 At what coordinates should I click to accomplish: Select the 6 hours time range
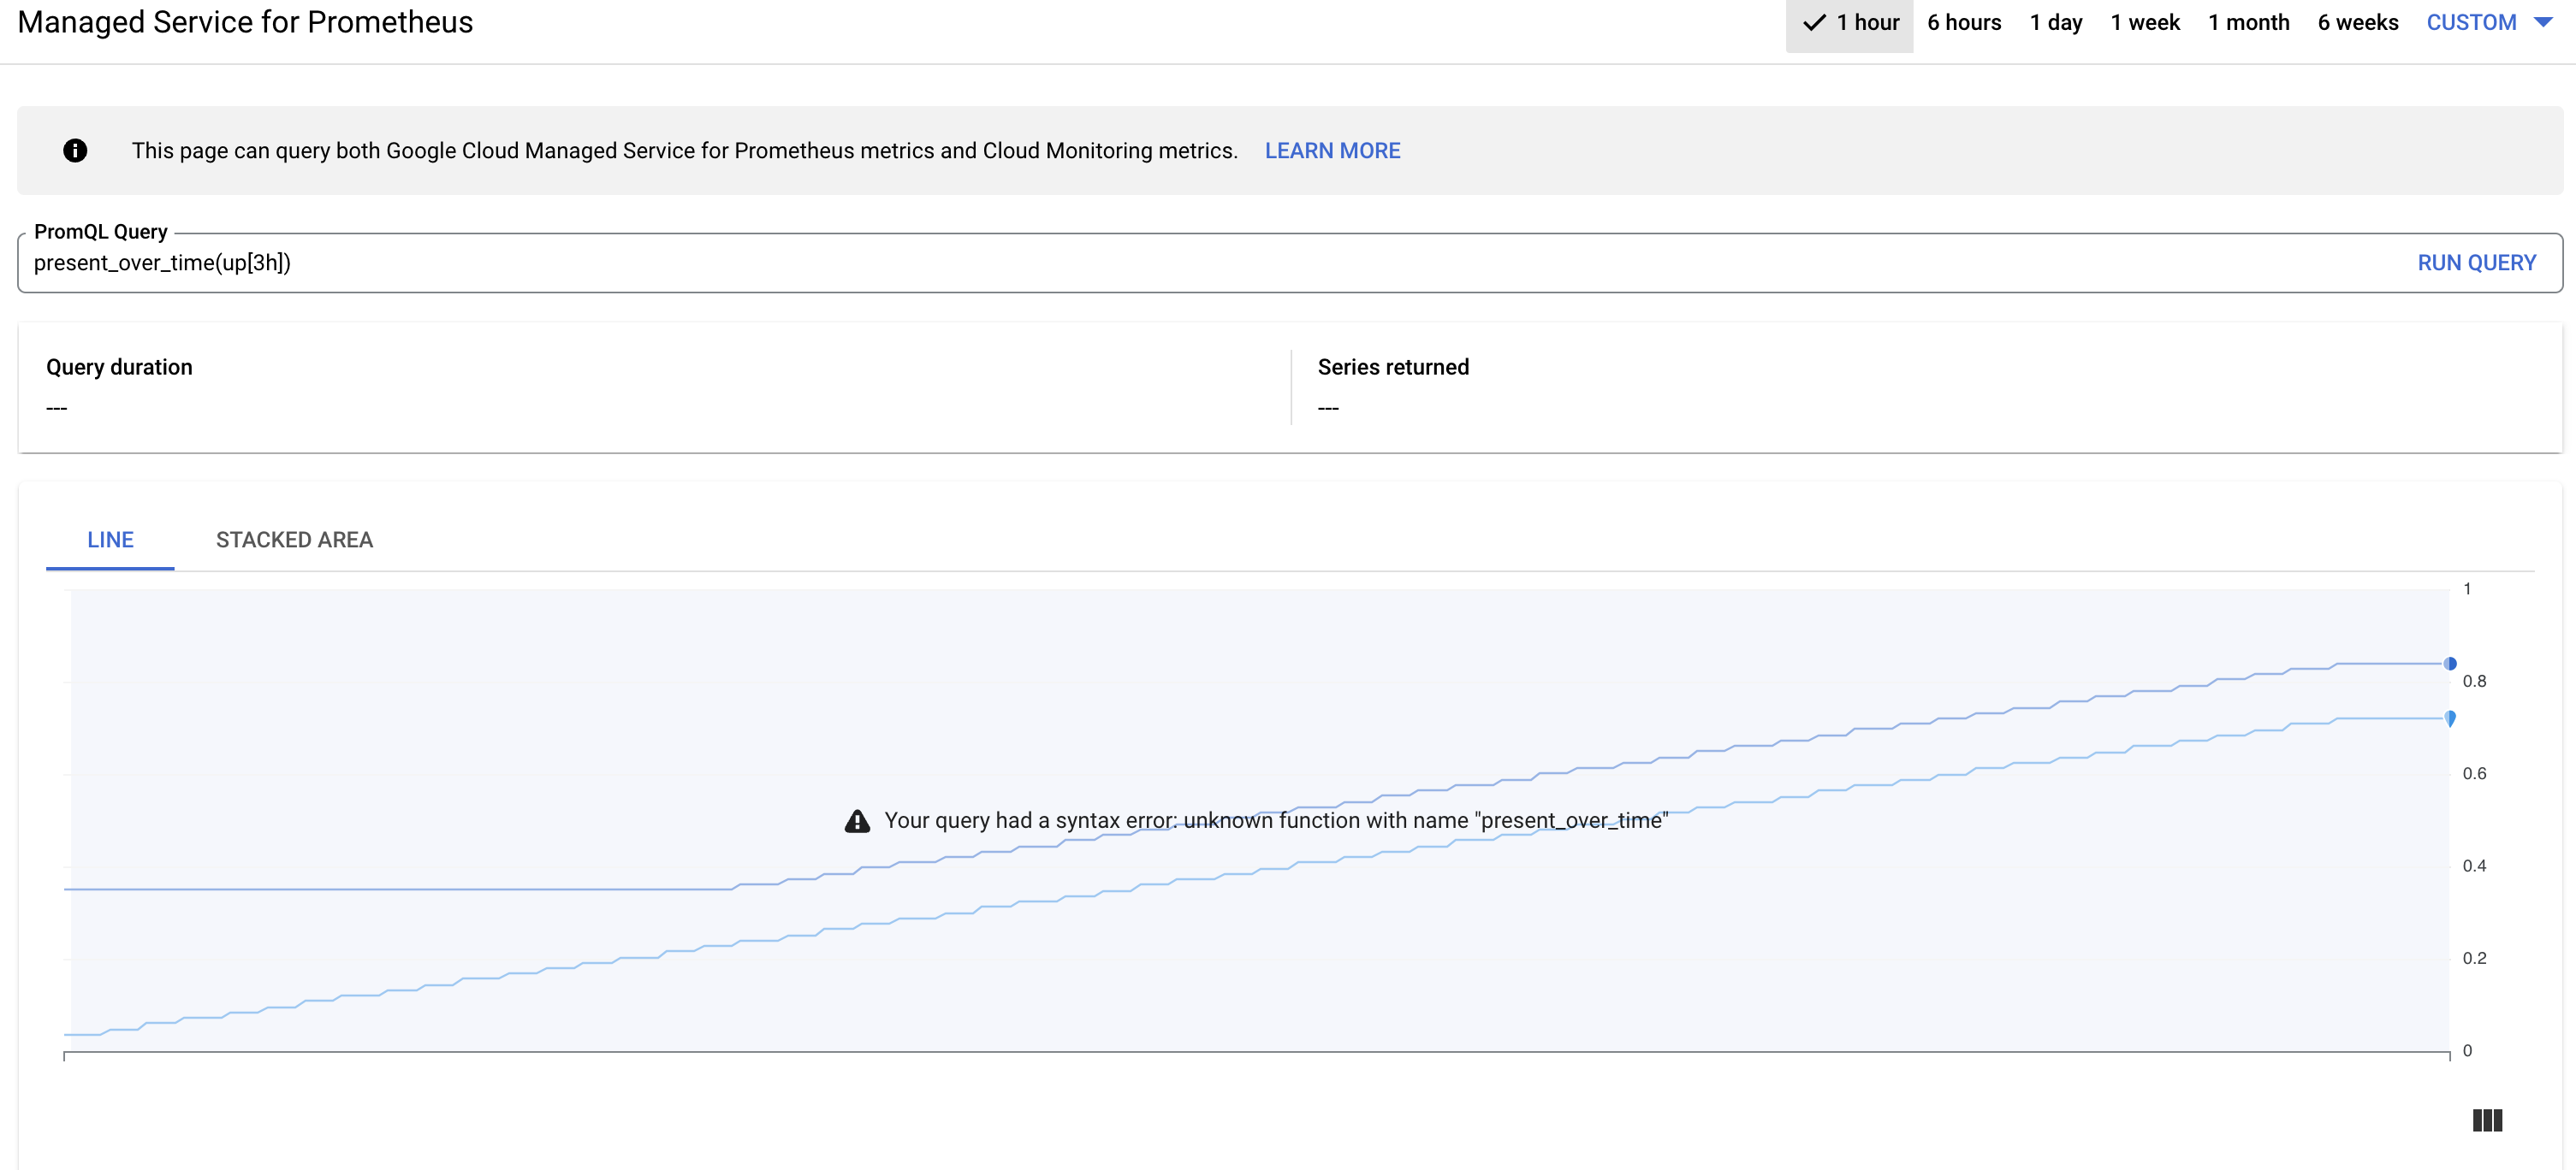pos(1964,22)
